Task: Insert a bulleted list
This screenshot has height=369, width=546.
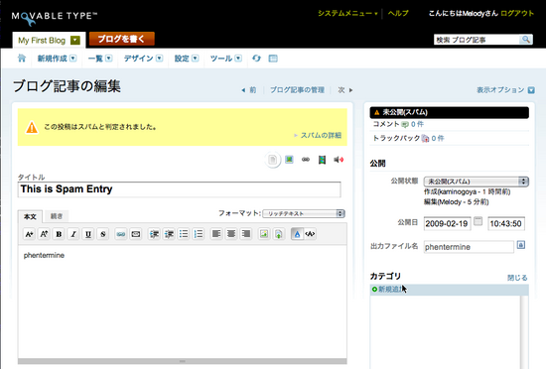Action: (184, 234)
